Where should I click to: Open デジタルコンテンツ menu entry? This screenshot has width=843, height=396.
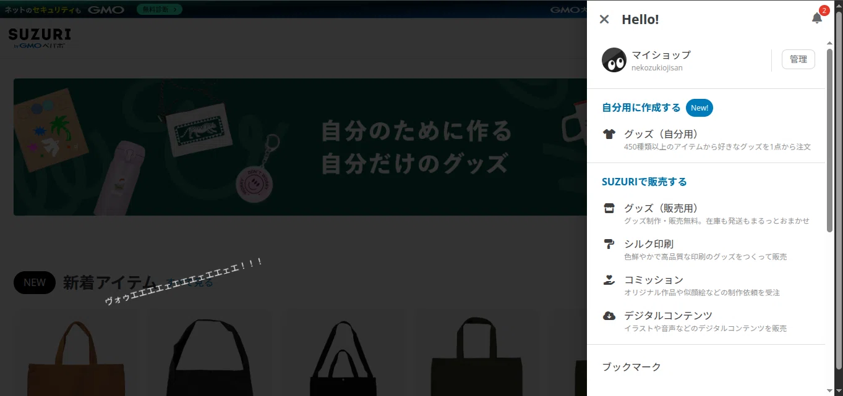pyautogui.click(x=706, y=321)
